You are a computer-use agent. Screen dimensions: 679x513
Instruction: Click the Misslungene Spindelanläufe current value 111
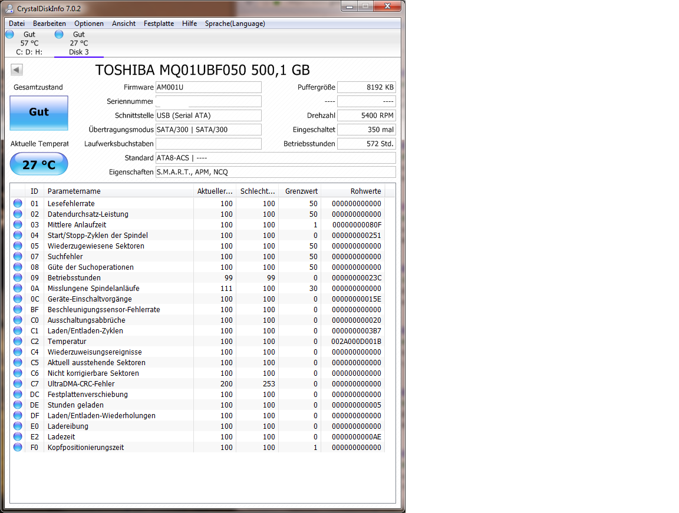(226, 289)
